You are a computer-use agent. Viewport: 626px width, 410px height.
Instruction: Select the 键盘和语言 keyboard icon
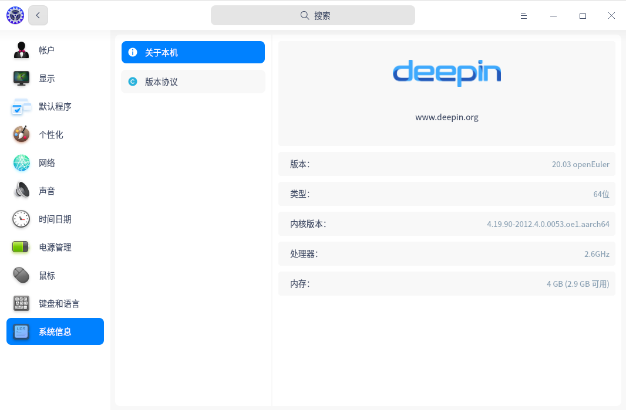tap(22, 304)
